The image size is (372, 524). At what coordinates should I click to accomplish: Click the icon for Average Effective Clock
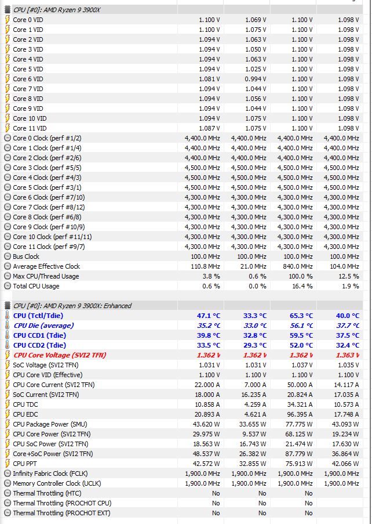(8, 266)
